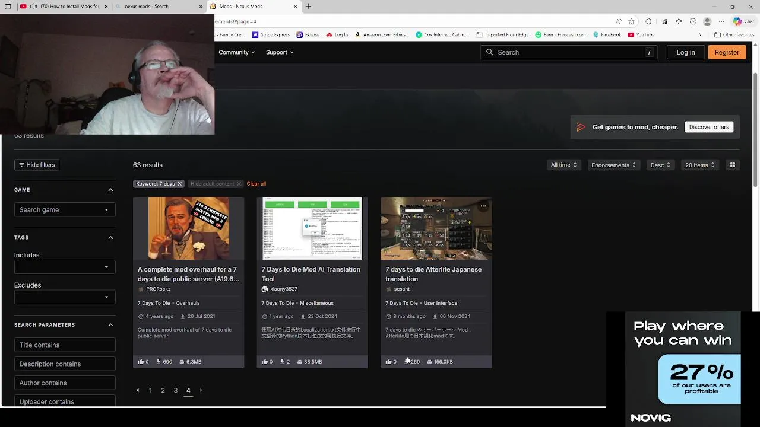Open the browser profile avatar icon
760x427 pixels.
(x=707, y=21)
